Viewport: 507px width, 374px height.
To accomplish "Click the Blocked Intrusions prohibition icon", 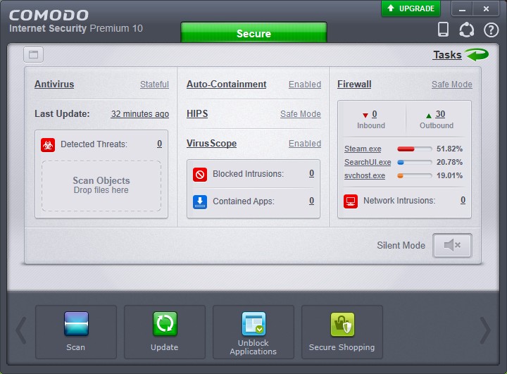I will point(200,175).
